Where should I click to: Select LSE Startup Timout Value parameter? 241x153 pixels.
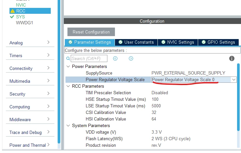pyautogui.click(x=115, y=106)
